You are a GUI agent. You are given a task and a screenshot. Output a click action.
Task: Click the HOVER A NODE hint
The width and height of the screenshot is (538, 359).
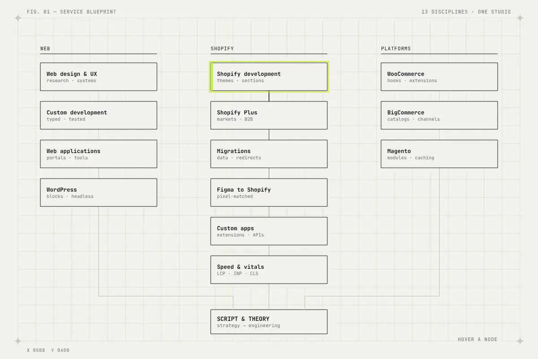477,339
